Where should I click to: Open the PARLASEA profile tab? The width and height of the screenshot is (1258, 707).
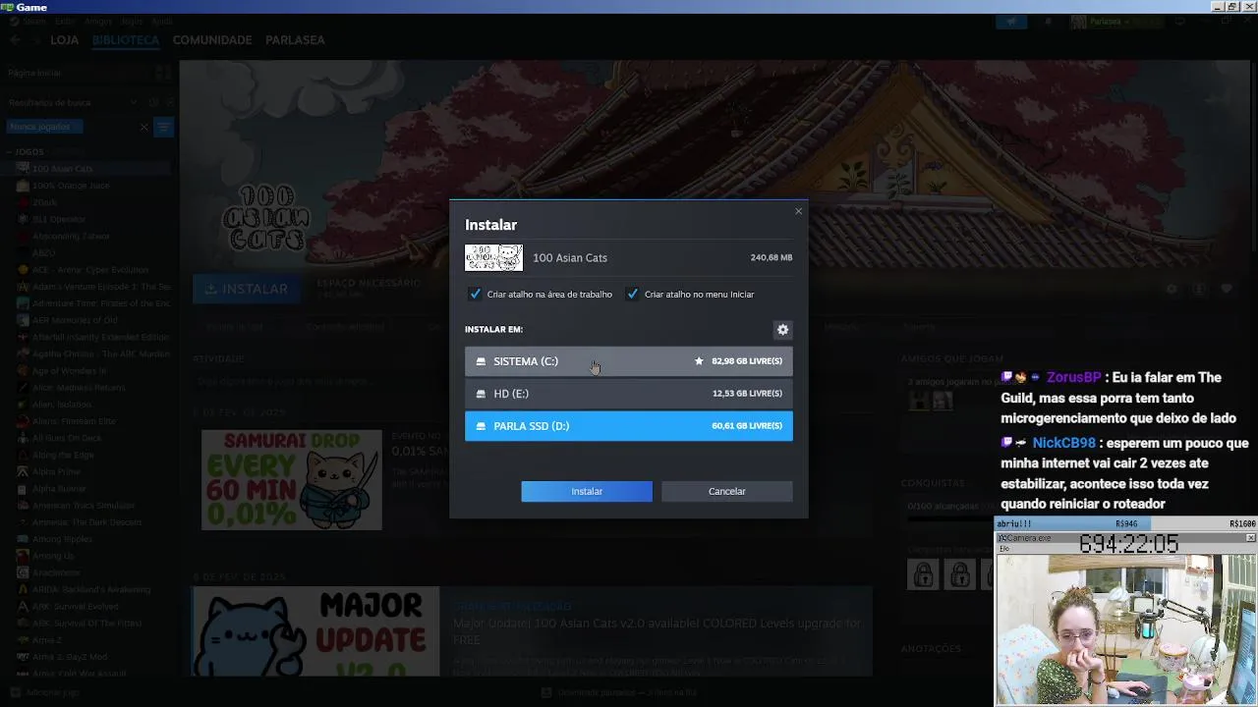coord(295,40)
